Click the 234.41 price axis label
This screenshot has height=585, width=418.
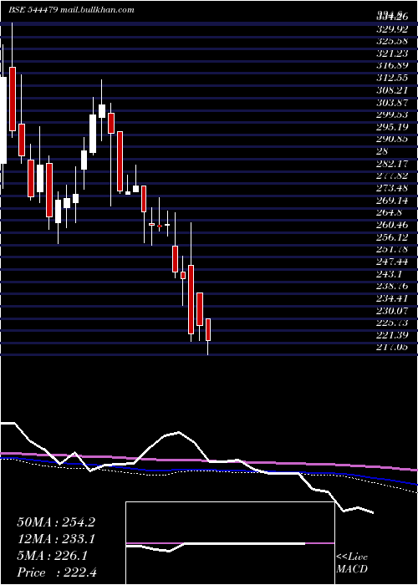[x=391, y=298]
